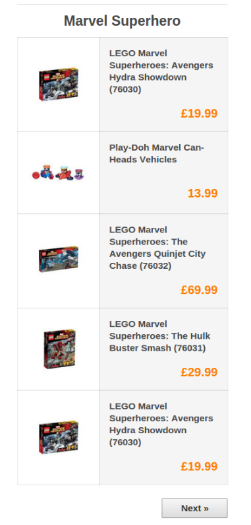This screenshot has width=251, height=525.
Task: Click the 13.99 Play-Doh price
Action: pyautogui.click(x=202, y=193)
